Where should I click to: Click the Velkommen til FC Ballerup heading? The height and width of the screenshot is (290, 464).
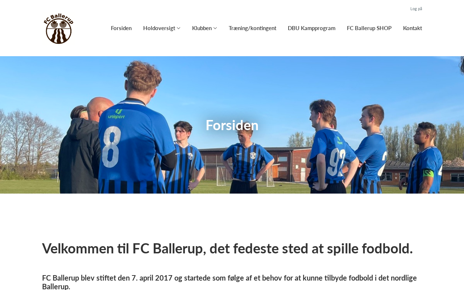pos(227,249)
